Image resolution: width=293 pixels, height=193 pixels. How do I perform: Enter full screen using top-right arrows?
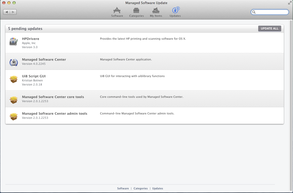click(x=289, y=3)
